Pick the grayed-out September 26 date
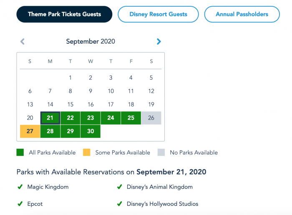The image size is (292, 215). point(151,118)
